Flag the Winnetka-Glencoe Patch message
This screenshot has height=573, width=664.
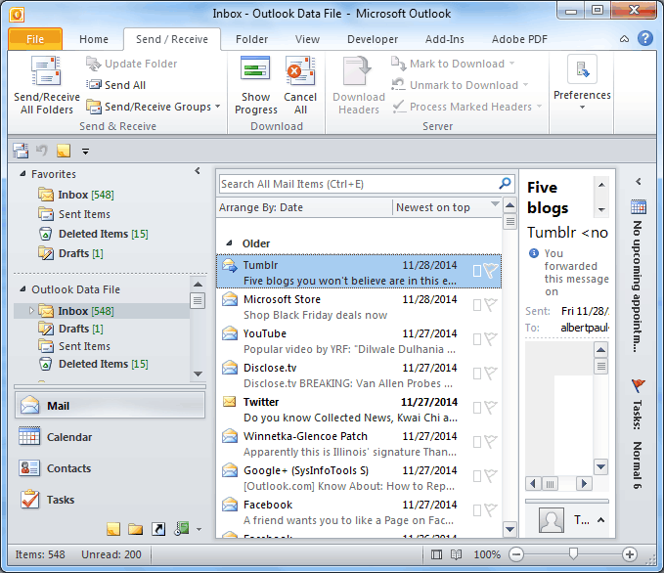point(491,442)
